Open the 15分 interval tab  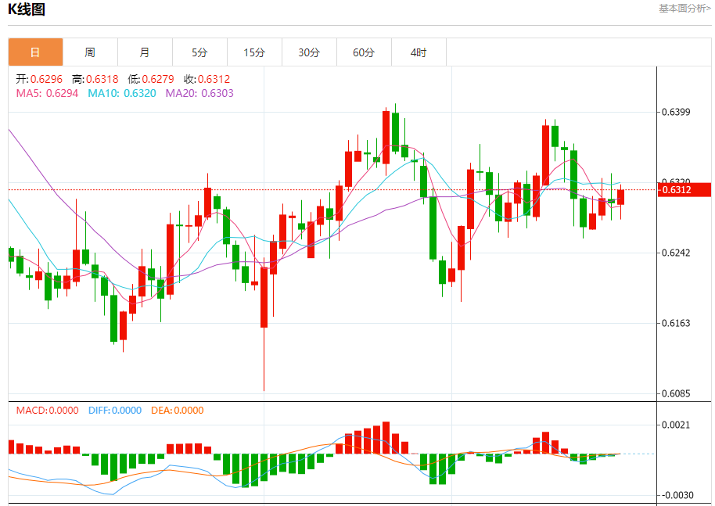point(254,52)
